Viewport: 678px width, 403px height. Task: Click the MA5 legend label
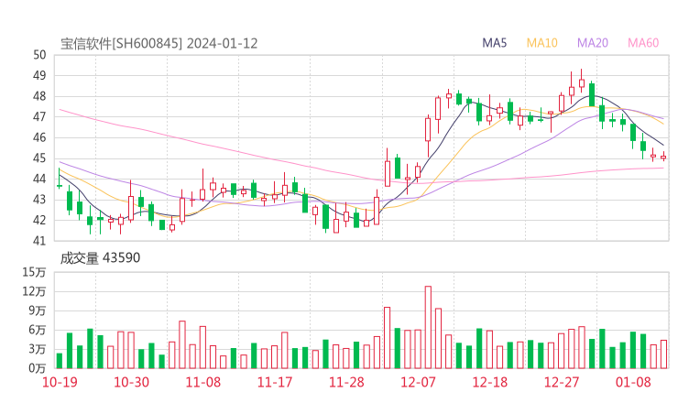[x=494, y=43]
